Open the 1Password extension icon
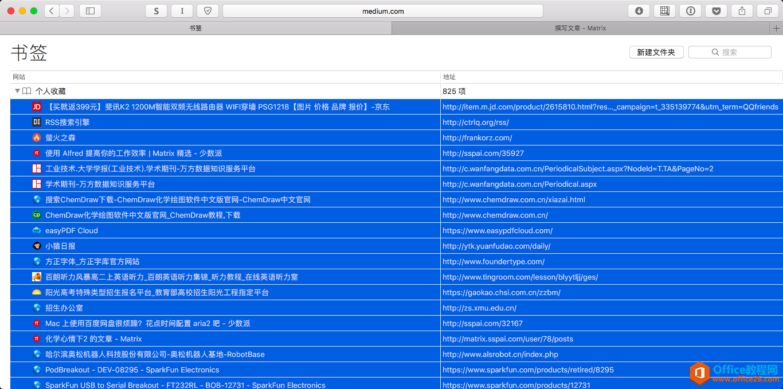The width and height of the screenshot is (783, 389). 690,10
